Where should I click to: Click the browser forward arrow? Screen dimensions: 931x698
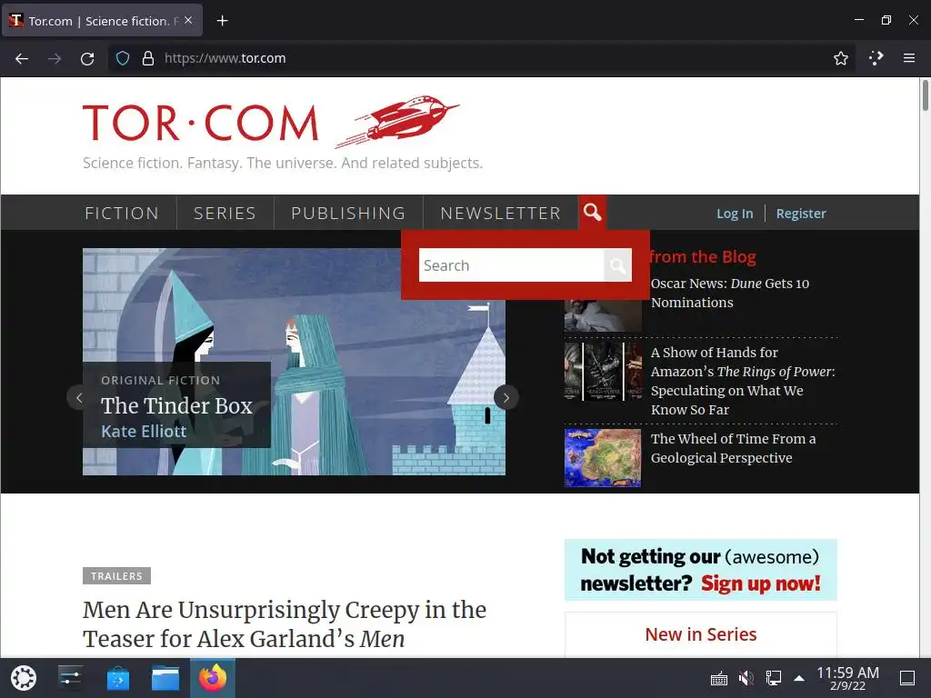pyautogui.click(x=55, y=58)
